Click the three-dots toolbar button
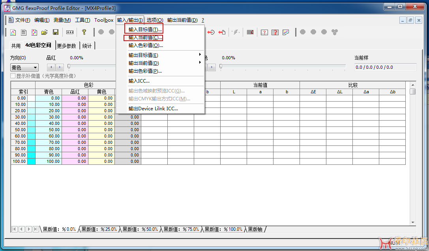The width and height of the screenshot is (429, 251). (x=70, y=32)
